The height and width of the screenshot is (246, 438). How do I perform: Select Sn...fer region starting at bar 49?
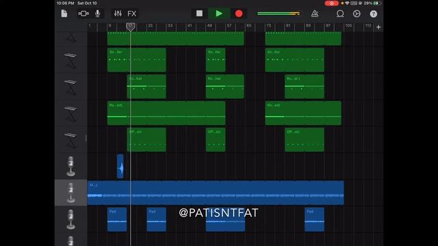pyautogui.click(x=216, y=60)
